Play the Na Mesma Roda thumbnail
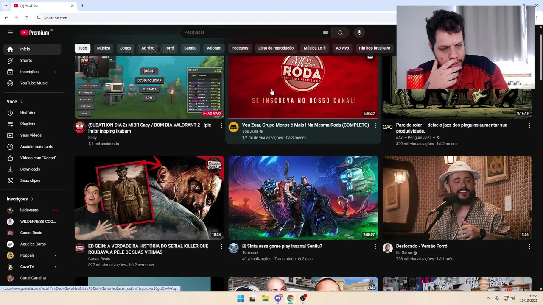This screenshot has width=543, height=305. [303, 87]
